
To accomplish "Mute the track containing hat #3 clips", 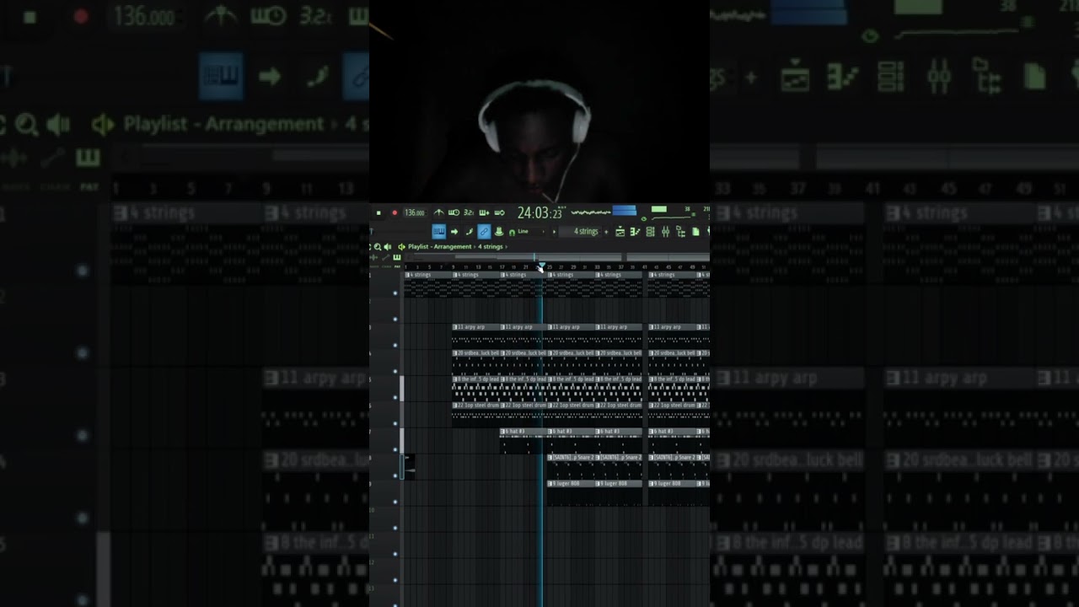I will (x=395, y=449).
